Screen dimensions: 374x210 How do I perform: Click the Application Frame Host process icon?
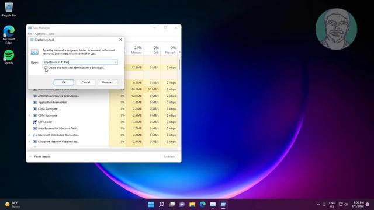tap(34, 103)
